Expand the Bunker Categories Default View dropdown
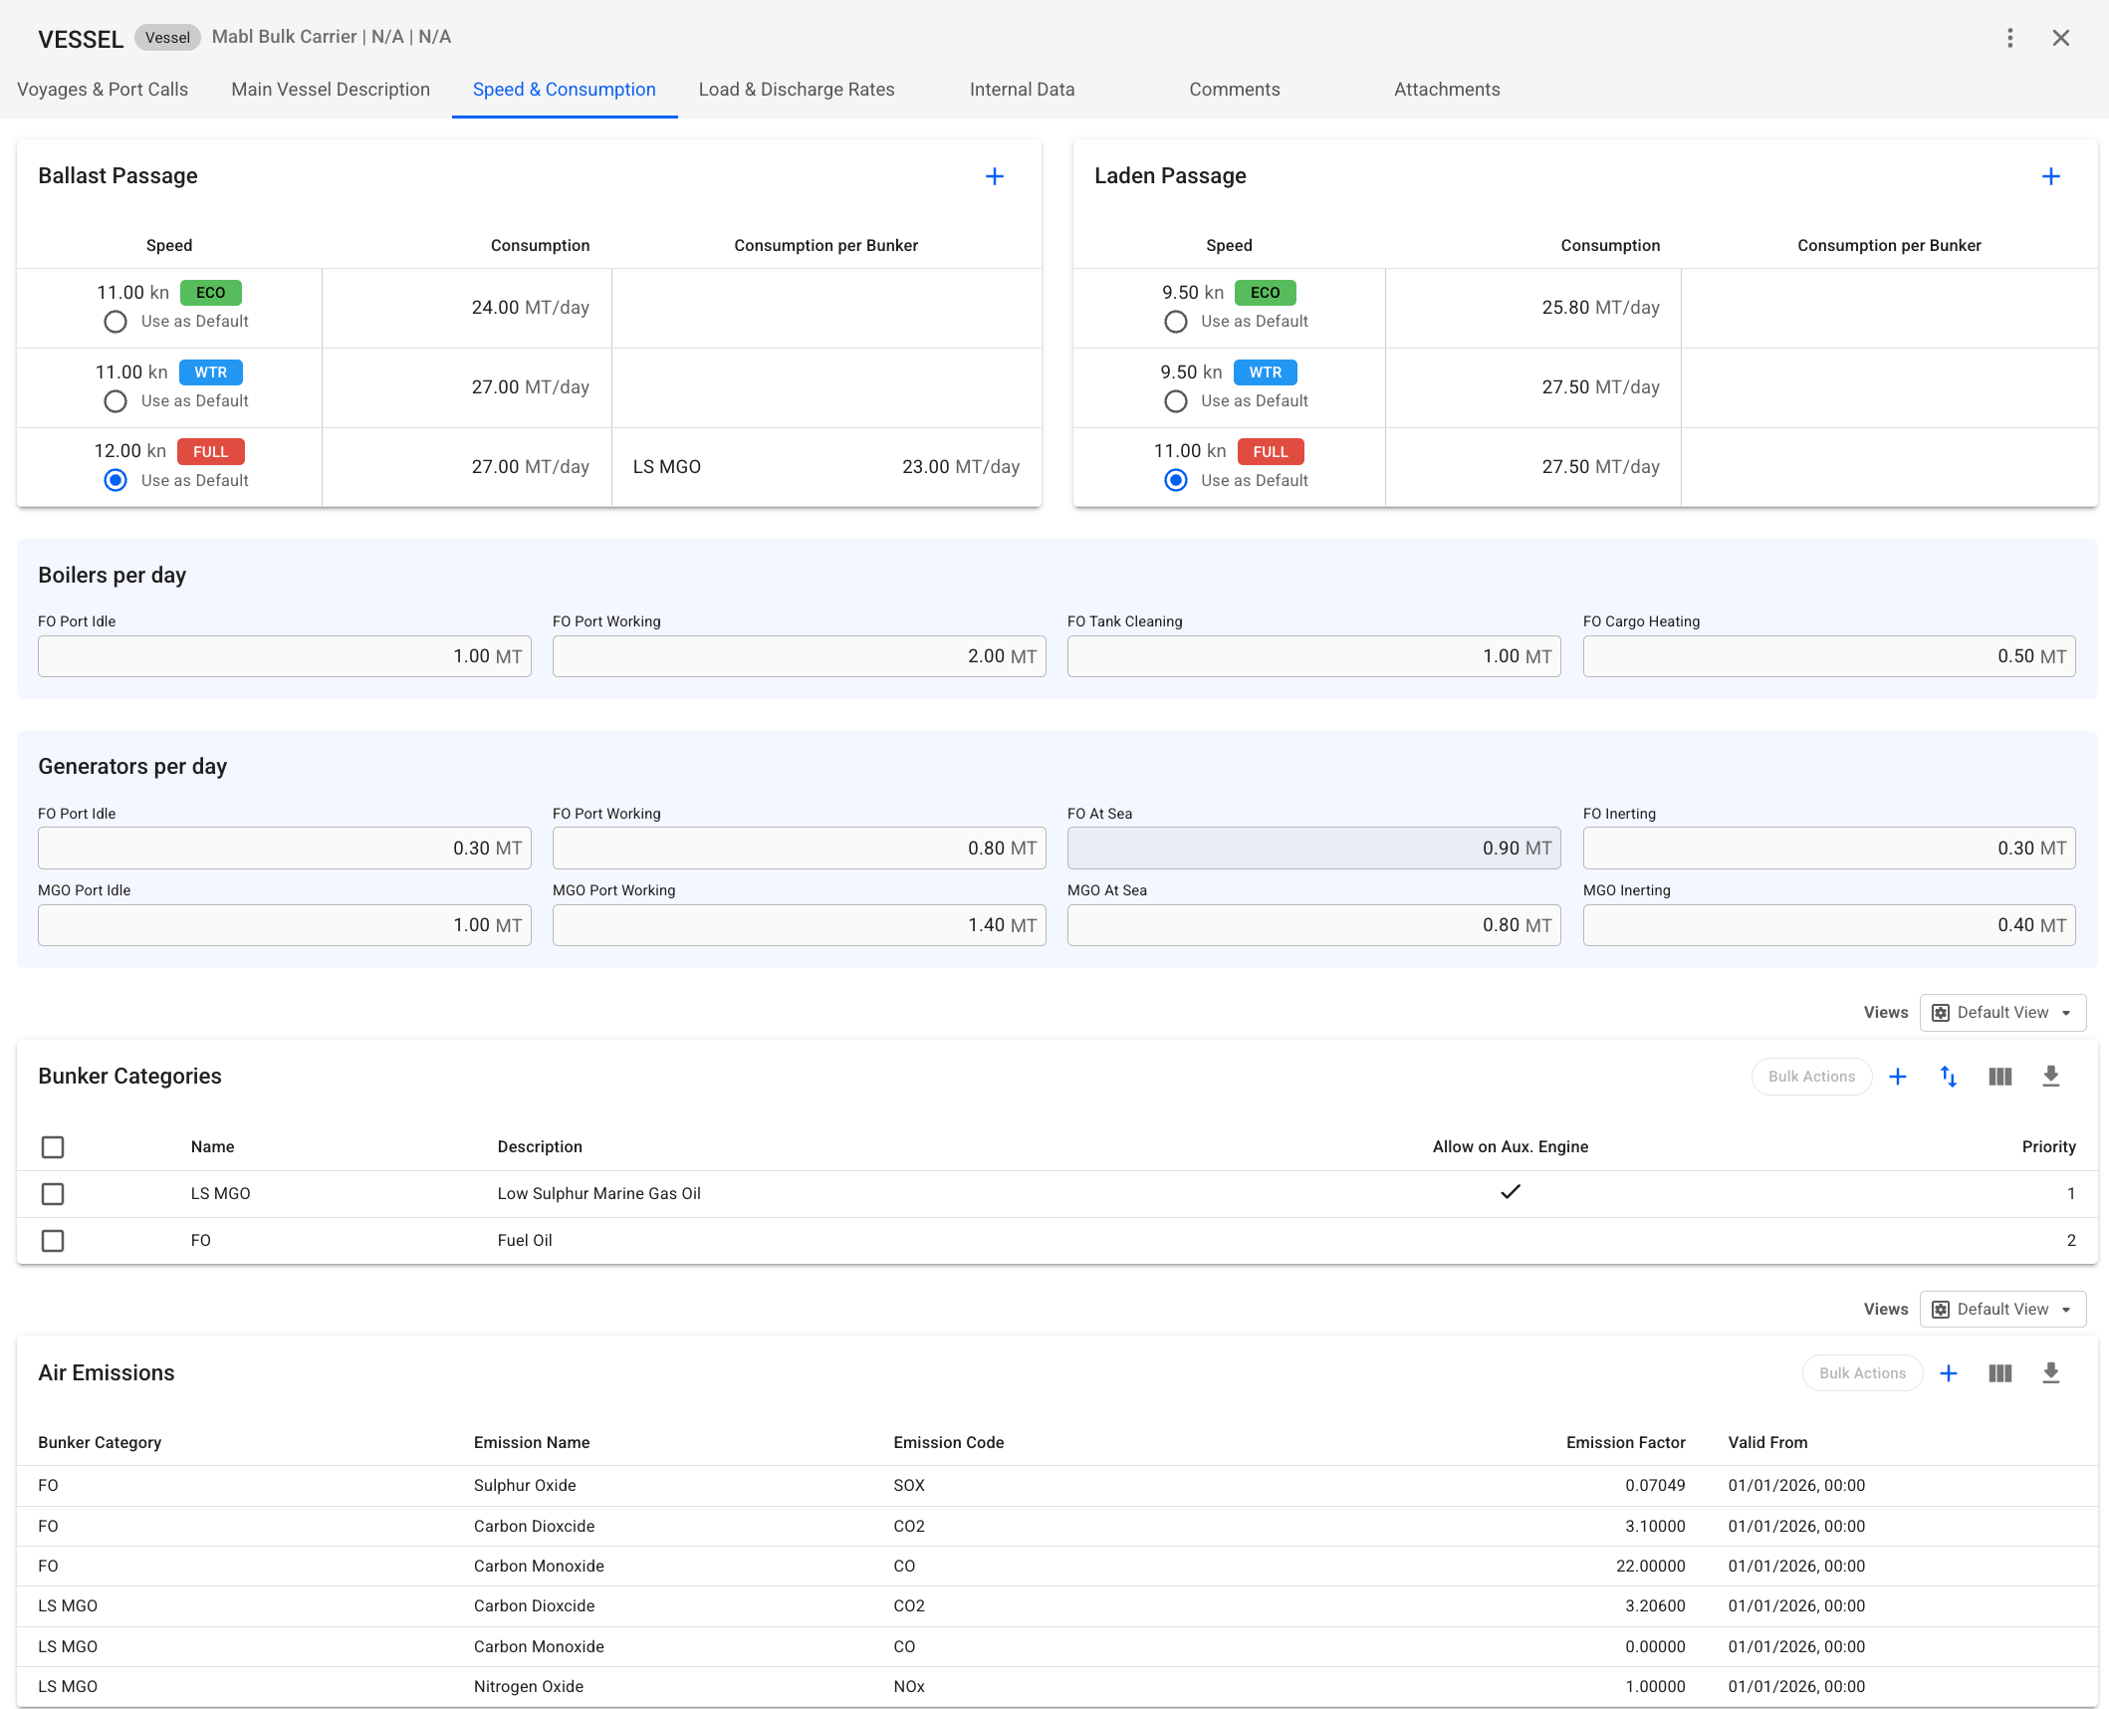Image resolution: width=2109 pixels, height=1709 pixels. [2001, 1013]
